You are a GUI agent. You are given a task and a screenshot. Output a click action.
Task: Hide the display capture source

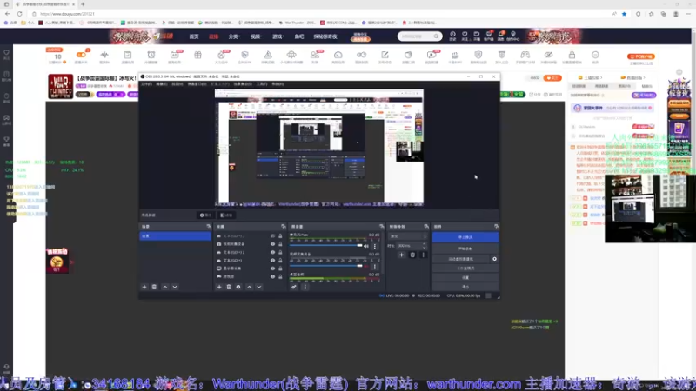[x=272, y=268]
